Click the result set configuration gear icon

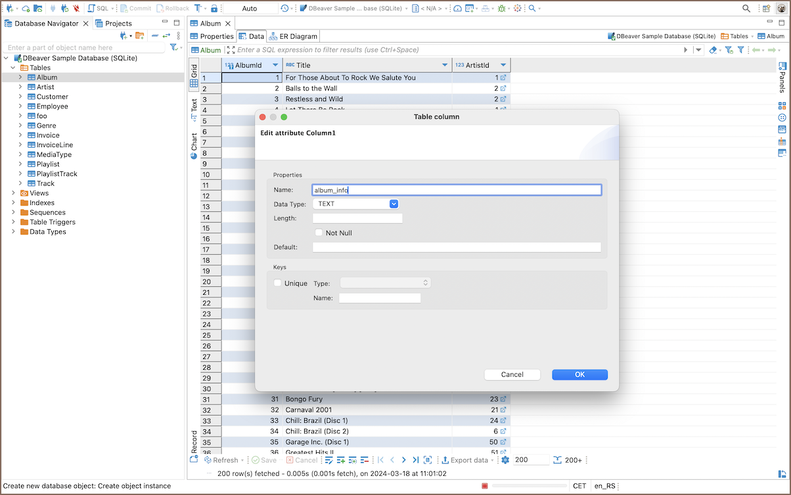(505, 460)
